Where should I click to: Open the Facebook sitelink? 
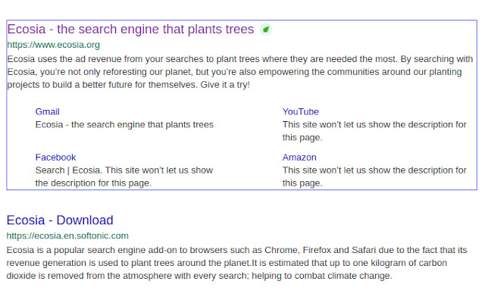[55, 158]
